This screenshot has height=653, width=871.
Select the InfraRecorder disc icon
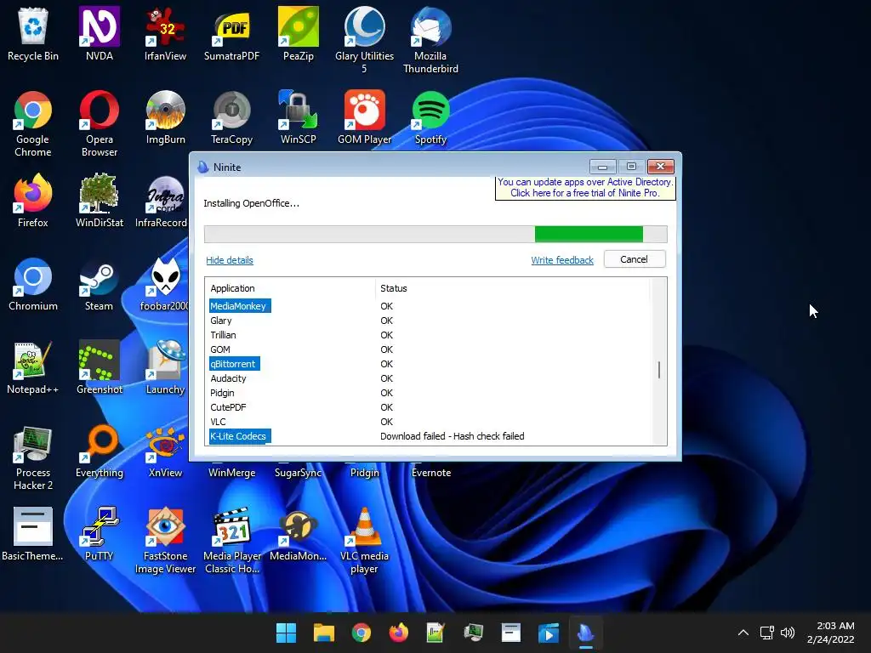point(161,201)
